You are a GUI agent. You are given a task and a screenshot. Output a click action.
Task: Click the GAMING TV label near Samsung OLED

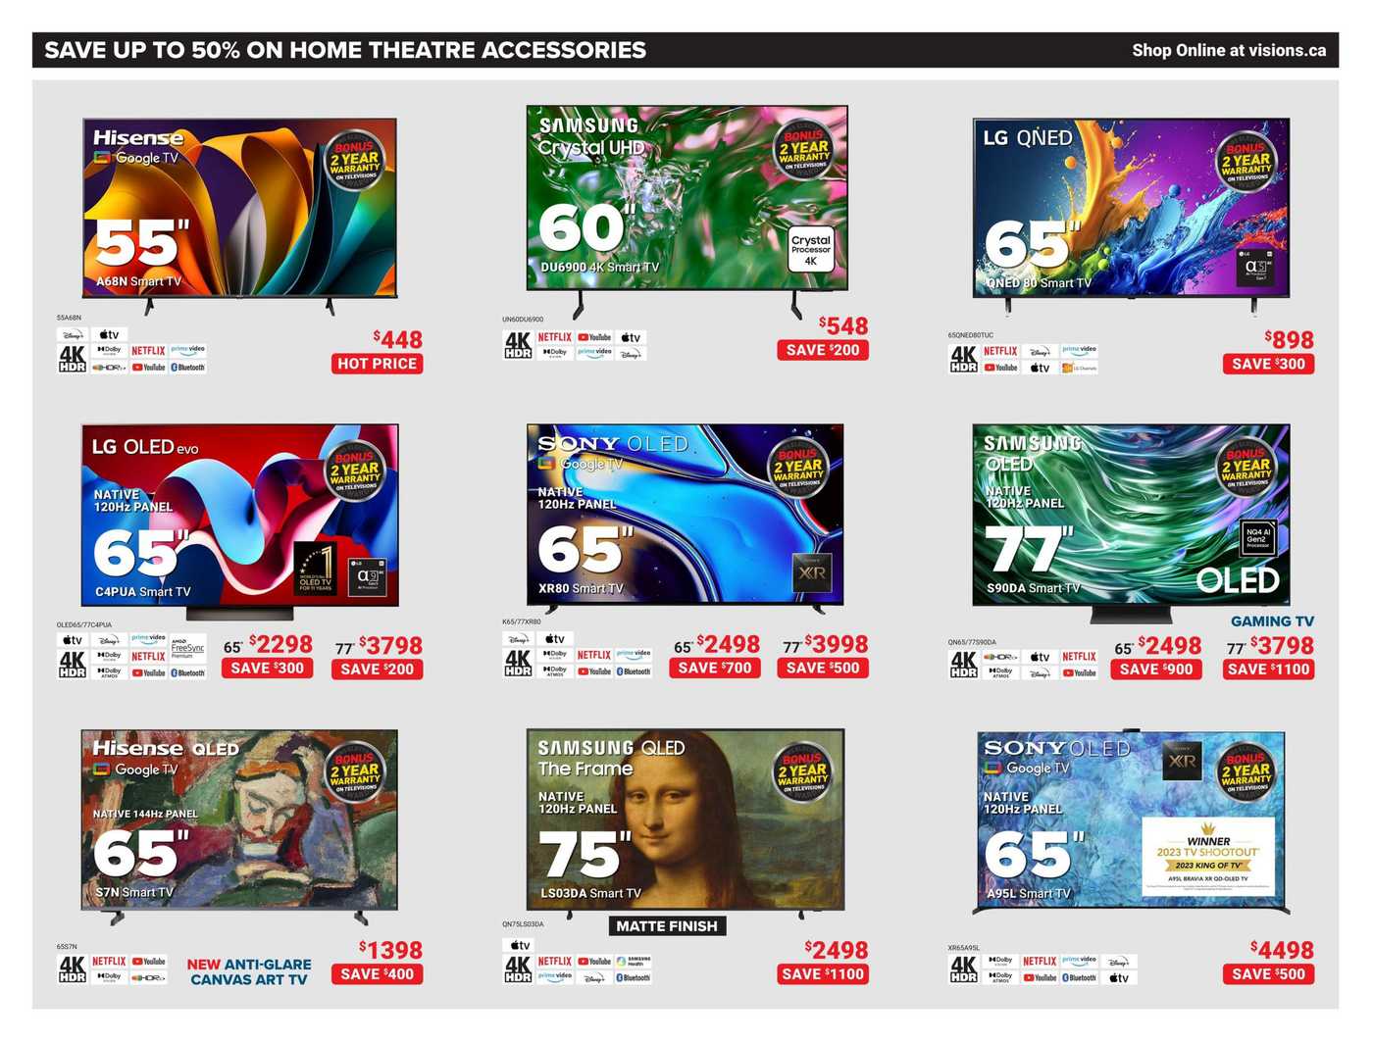[x=1272, y=621]
